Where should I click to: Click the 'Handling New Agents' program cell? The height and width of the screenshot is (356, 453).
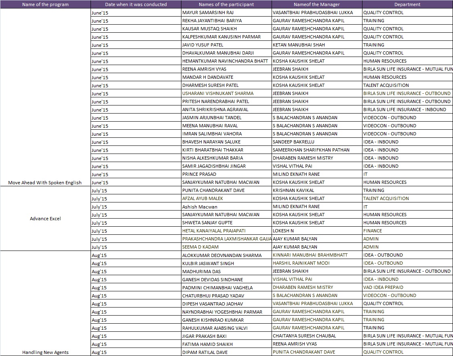[x=45, y=303]
